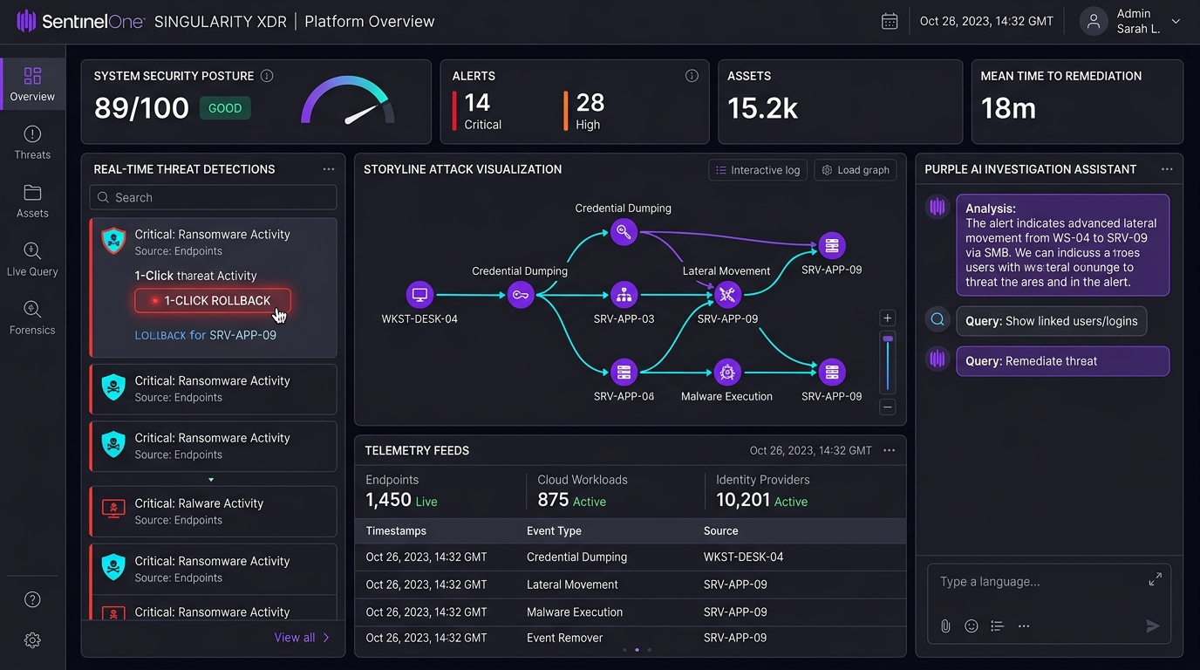Select the Credential Dumping key node
This screenshot has width=1200, height=670.
[521, 295]
